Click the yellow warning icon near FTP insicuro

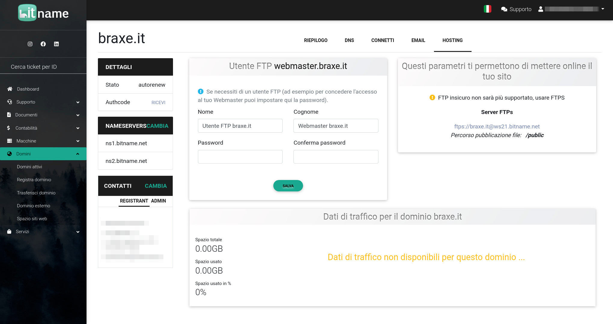click(x=432, y=97)
